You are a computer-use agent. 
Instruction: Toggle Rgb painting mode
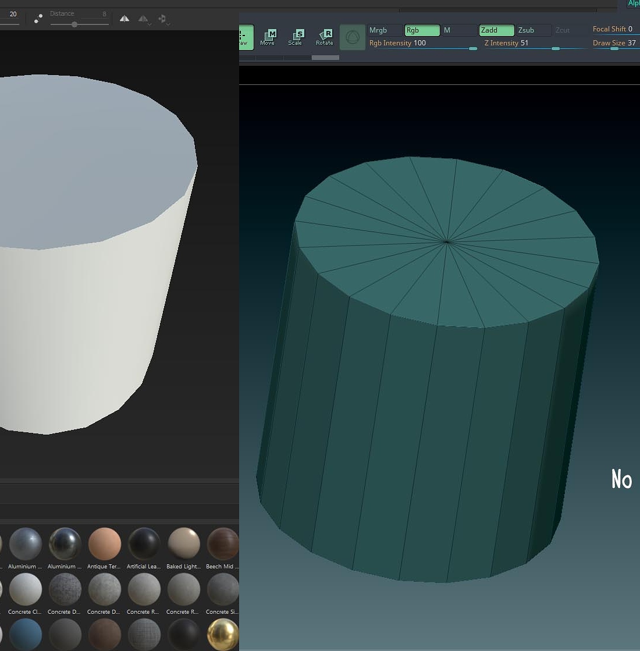(422, 30)
